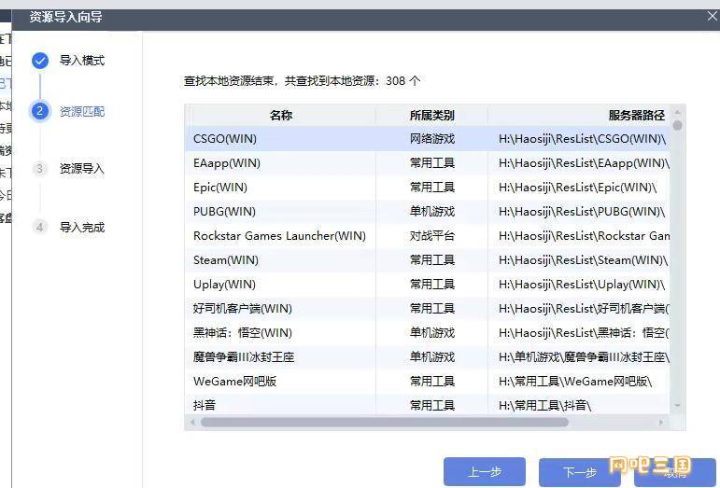Click 常用工具 category in the EAapp row
Image resolution: width=720 pixels, height=488 pixels.
[x=432, y=162]
